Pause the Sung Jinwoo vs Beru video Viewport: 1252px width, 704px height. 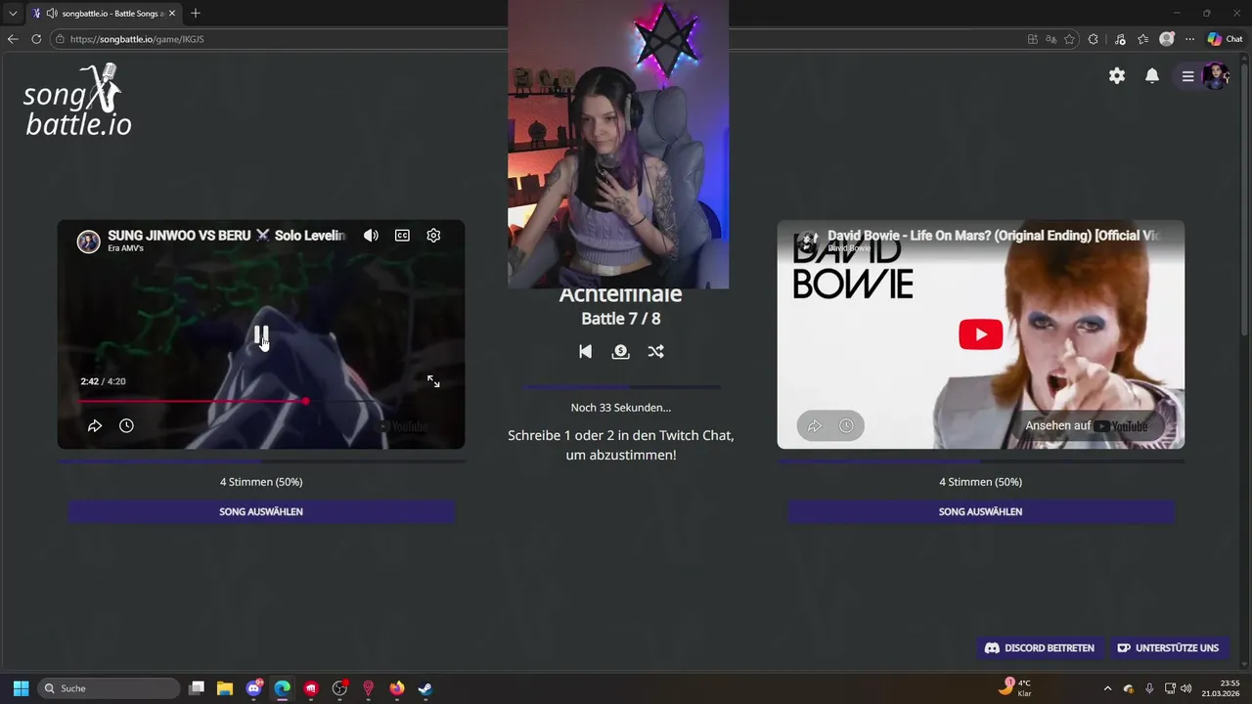(261, 335)
